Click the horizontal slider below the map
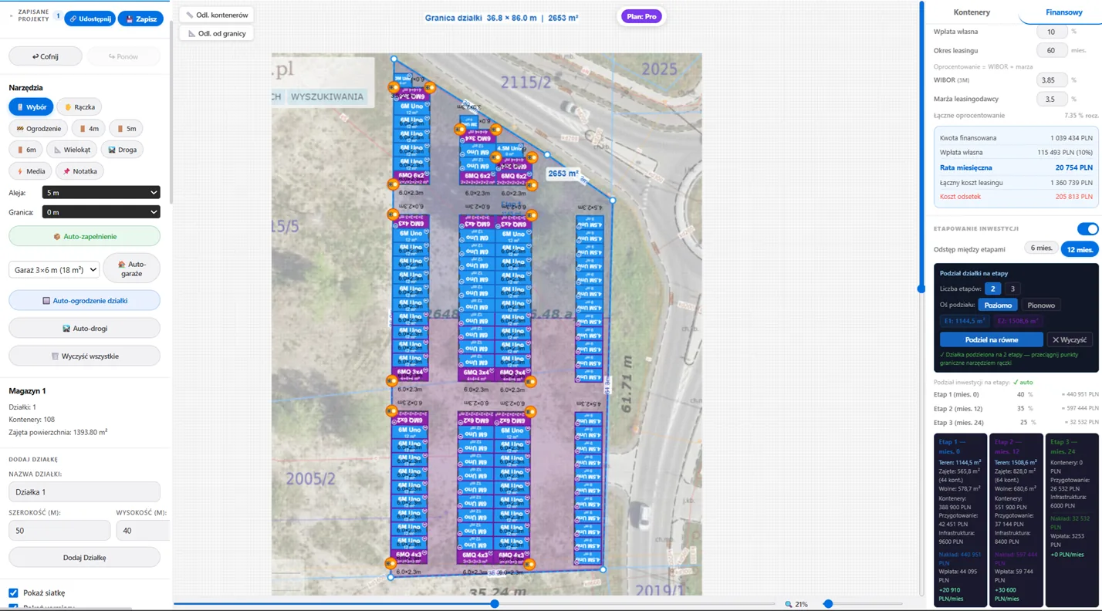The width and height of the screenshot is (1102, 611). tap(475, 604)
